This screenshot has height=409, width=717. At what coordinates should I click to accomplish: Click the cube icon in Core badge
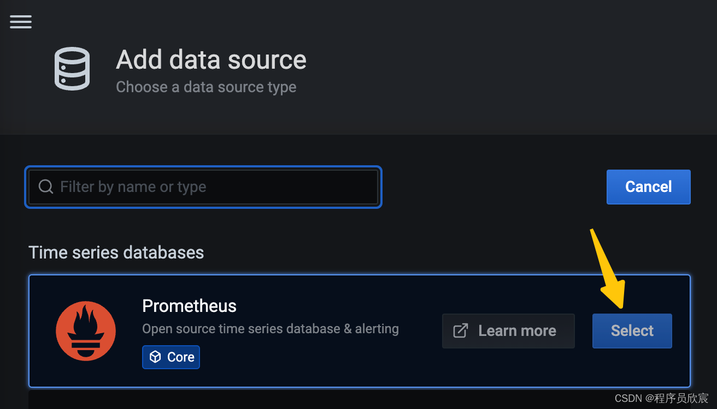pyautogui.click(x=156, y=357)
